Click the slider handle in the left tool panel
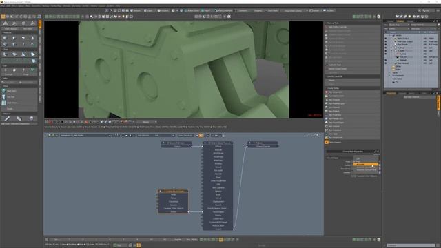The image size is (441, 248). tap(20, 83)
